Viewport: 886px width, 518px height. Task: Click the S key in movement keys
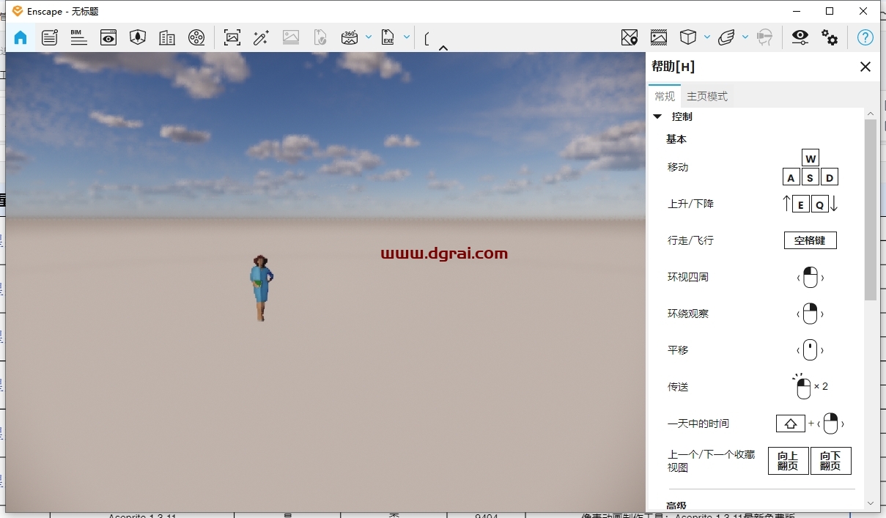810,177
